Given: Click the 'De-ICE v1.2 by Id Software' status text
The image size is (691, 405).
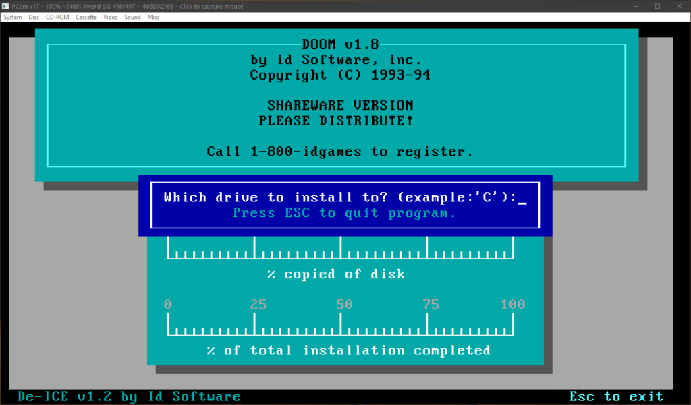Looking at the screenshot, I should 129,396.
